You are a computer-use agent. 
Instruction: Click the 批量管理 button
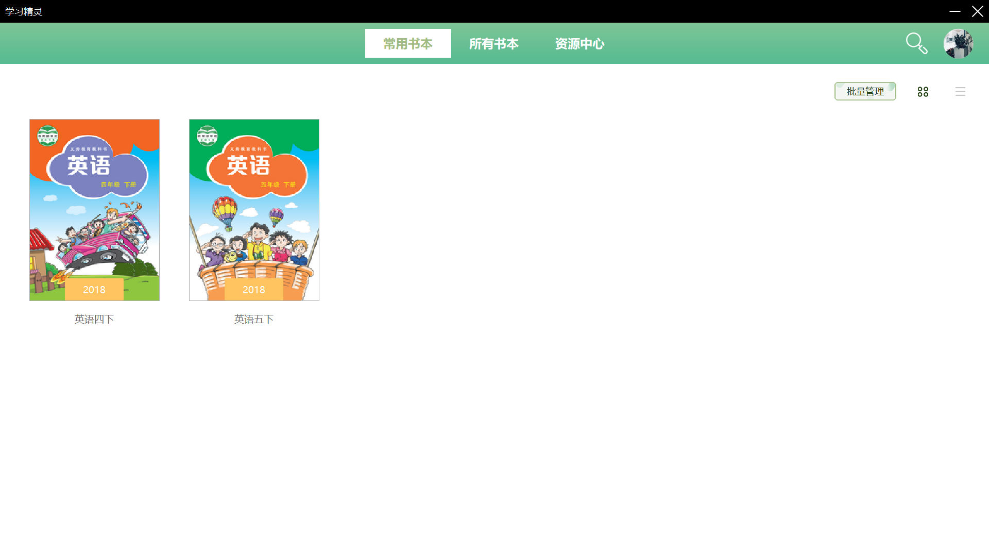[x=865, y=91]
